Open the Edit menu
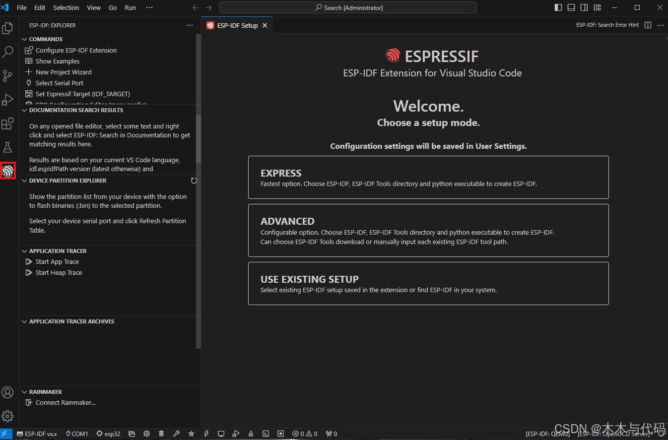Image resolution: width=668 pixels, height=440 pixels. click(40, 7)
